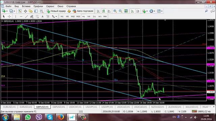Viewport: 216px width, 121px height.
Task: Open the Вид menu
Action: point(17,6)
